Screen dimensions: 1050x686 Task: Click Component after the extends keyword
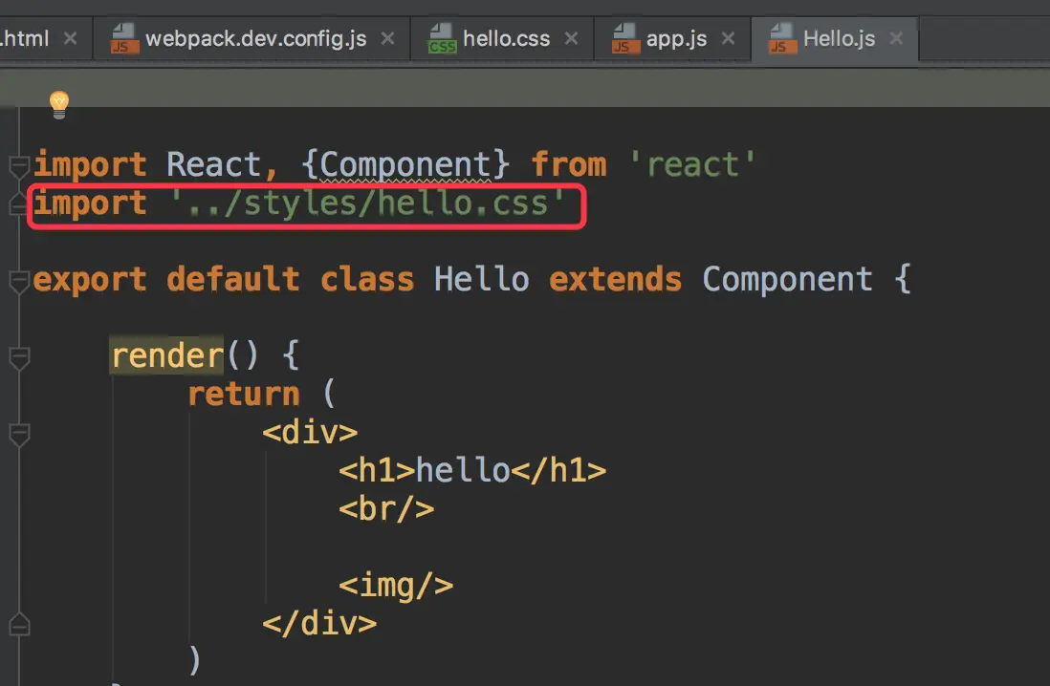coord(788,279)
